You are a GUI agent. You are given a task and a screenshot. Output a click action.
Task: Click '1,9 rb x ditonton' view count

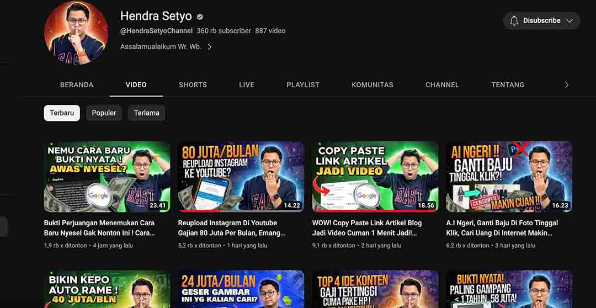click(x=65, y=246)
